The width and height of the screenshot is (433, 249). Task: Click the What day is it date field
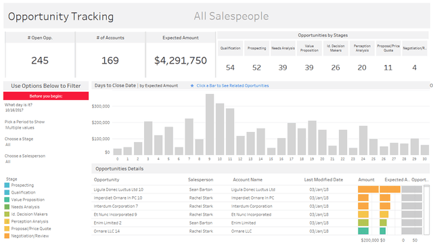pyautogui.click(x=14, y=110)
